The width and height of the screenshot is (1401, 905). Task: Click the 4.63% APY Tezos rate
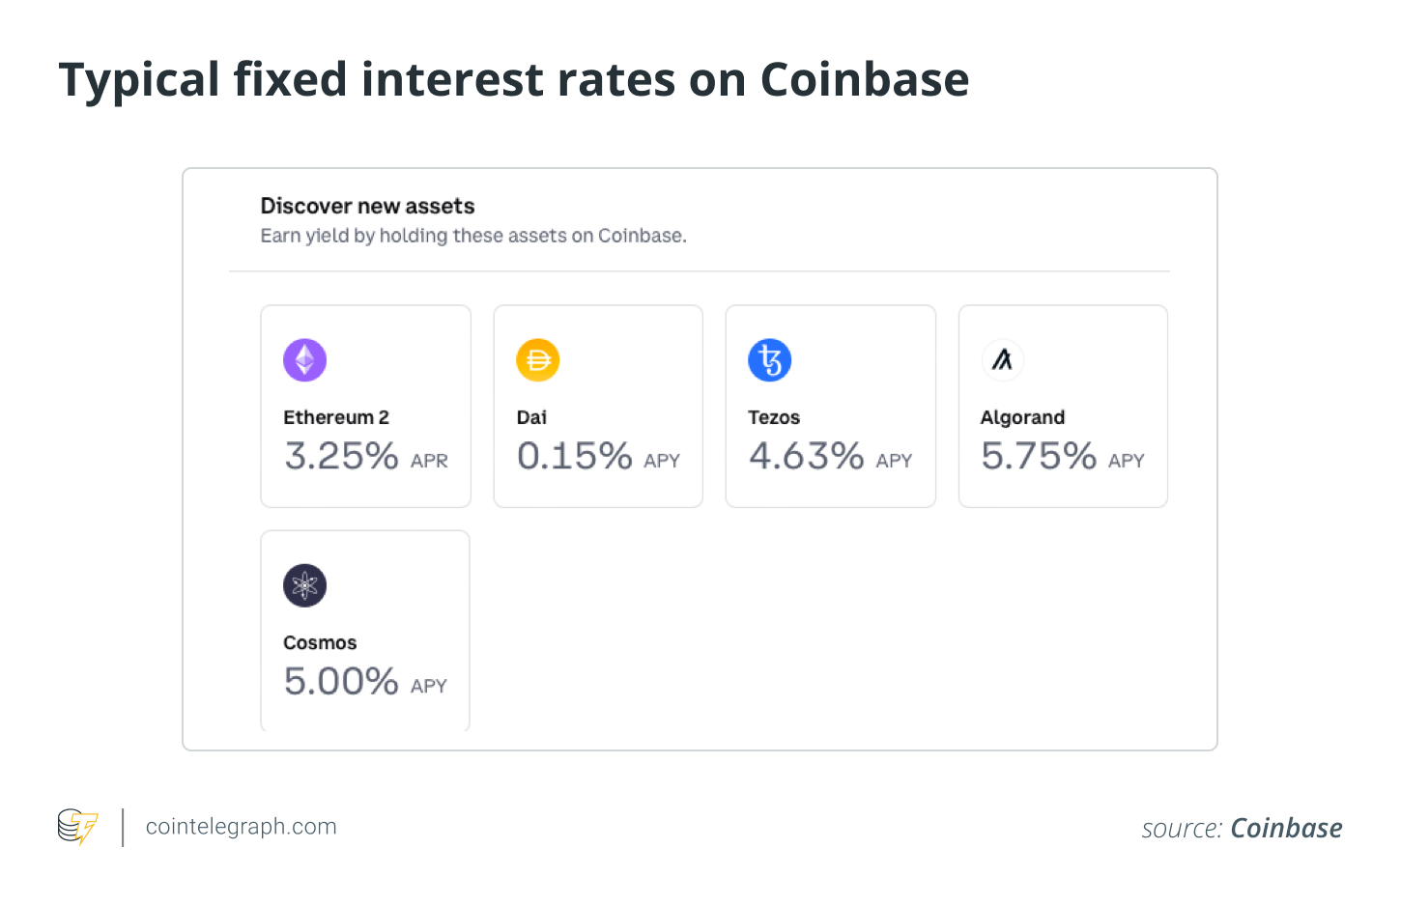tap(830, 456)
